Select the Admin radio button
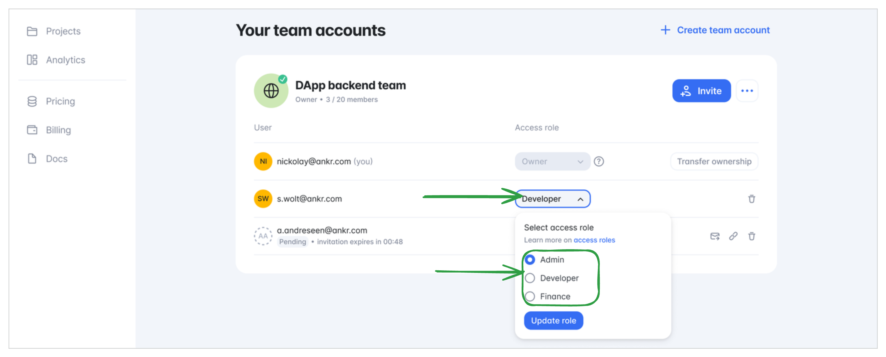The height and width of the screenshot is (357, 886). pos(530,260)
